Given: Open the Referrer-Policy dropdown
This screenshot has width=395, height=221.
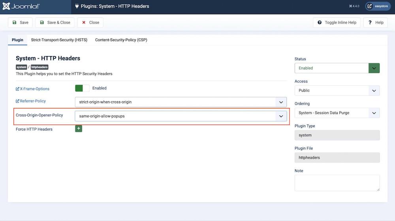Looking at the screenshot, I should [x=181, y=102].
